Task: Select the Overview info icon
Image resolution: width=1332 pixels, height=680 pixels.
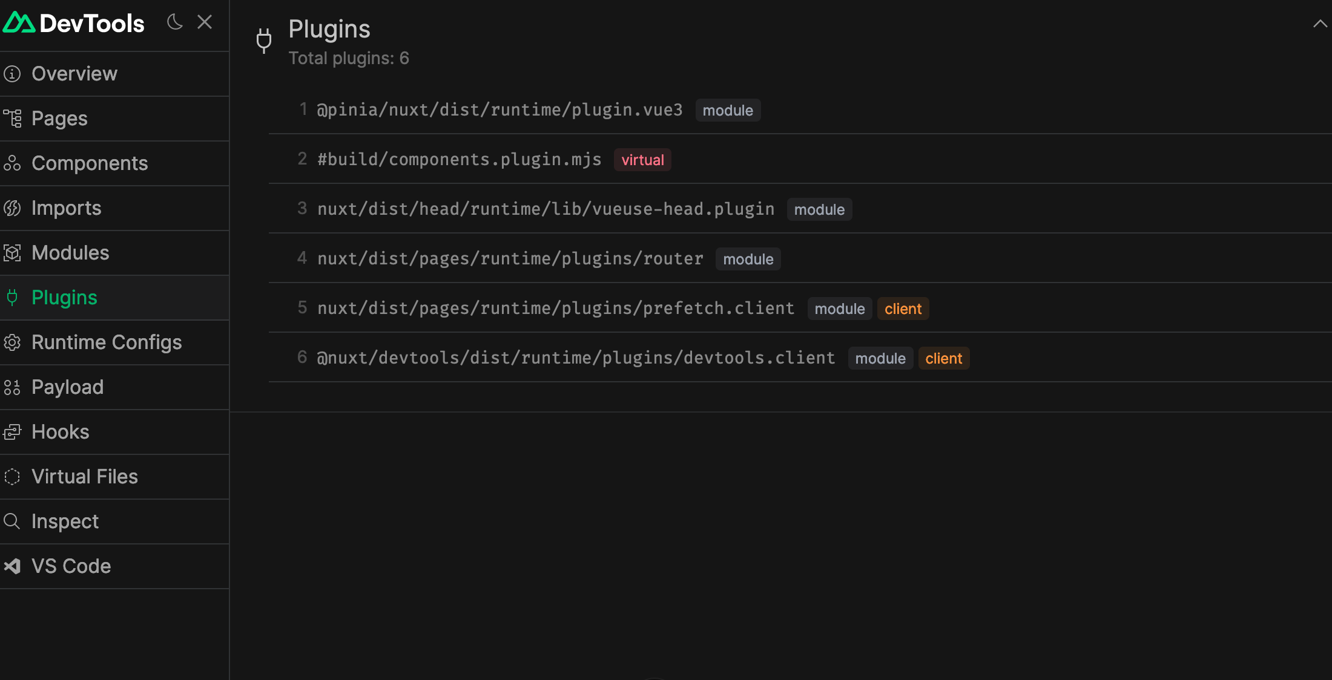Action: [12, 73]
